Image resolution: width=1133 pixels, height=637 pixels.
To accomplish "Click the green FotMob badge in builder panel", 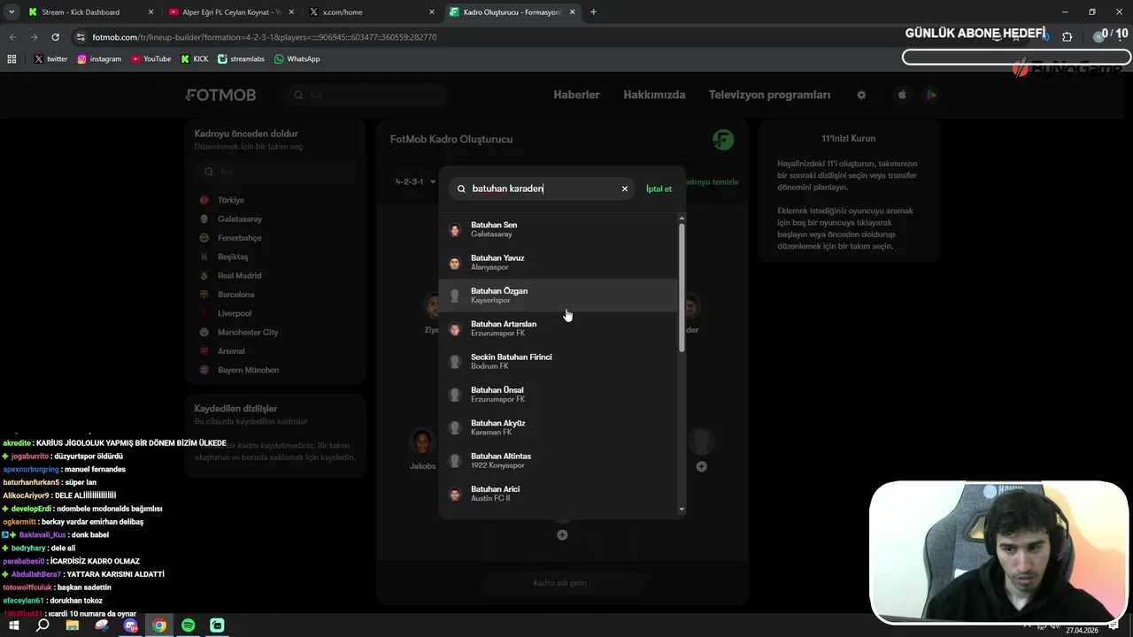I will pyautogui.click(x=723, y=139).
